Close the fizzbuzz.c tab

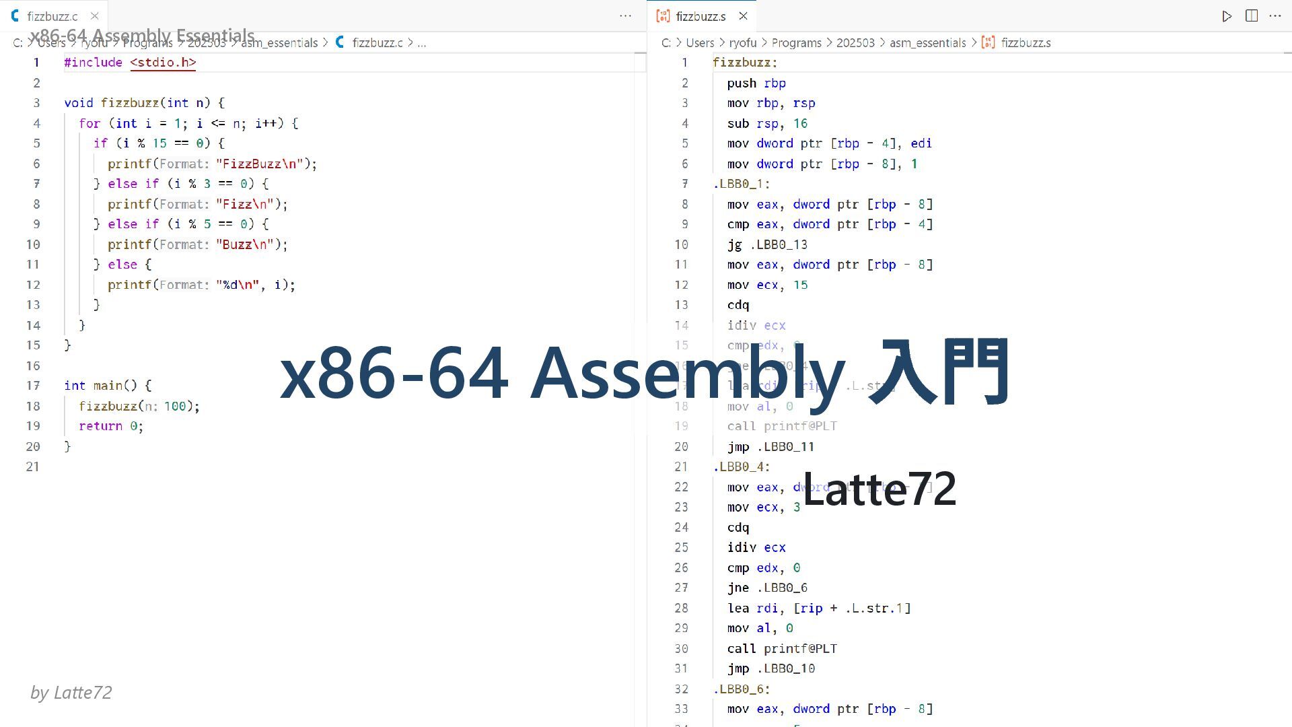tap(95, 16)
